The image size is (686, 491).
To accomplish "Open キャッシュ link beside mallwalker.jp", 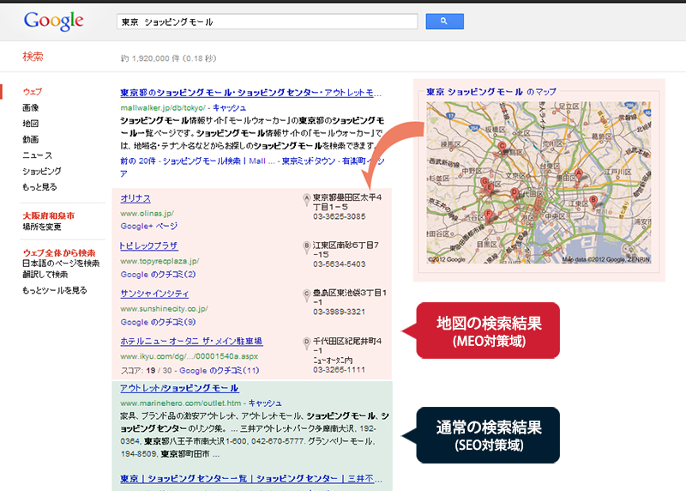I will [229, 107].
